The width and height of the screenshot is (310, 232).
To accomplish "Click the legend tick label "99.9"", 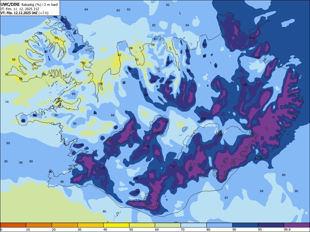I will [287, 230].
